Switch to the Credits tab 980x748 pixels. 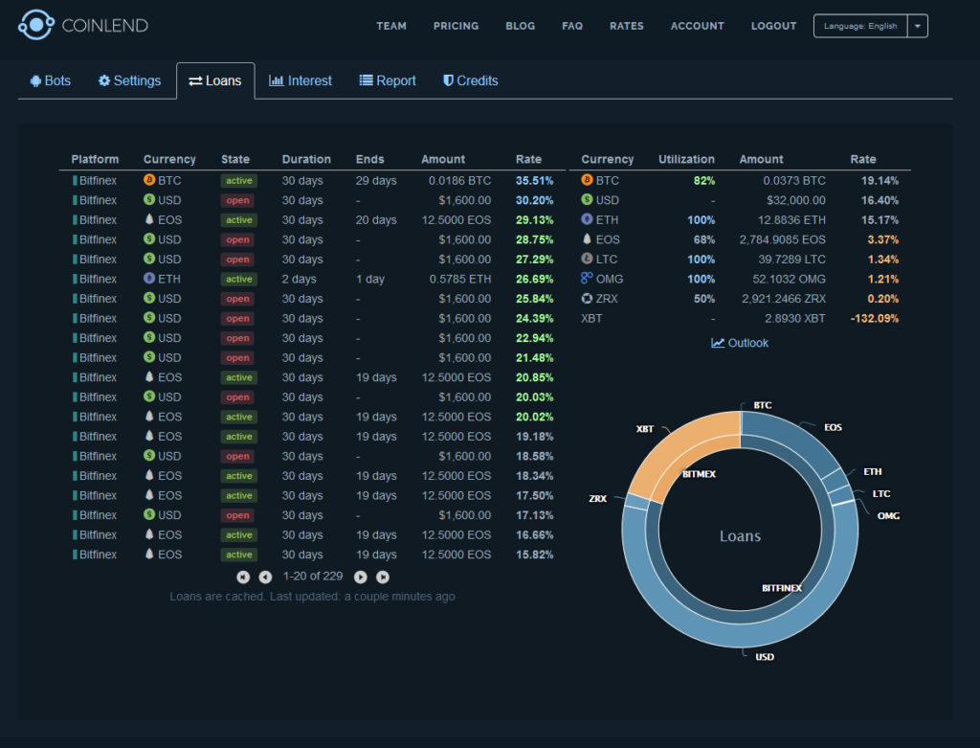[471, 80]
